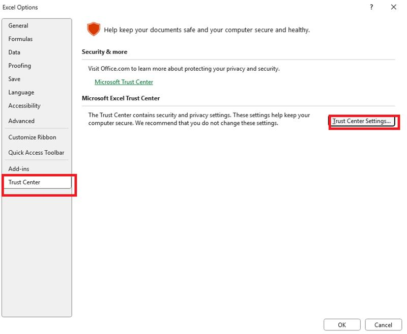Click the Trust Center Settings button

tap(362, 121)
